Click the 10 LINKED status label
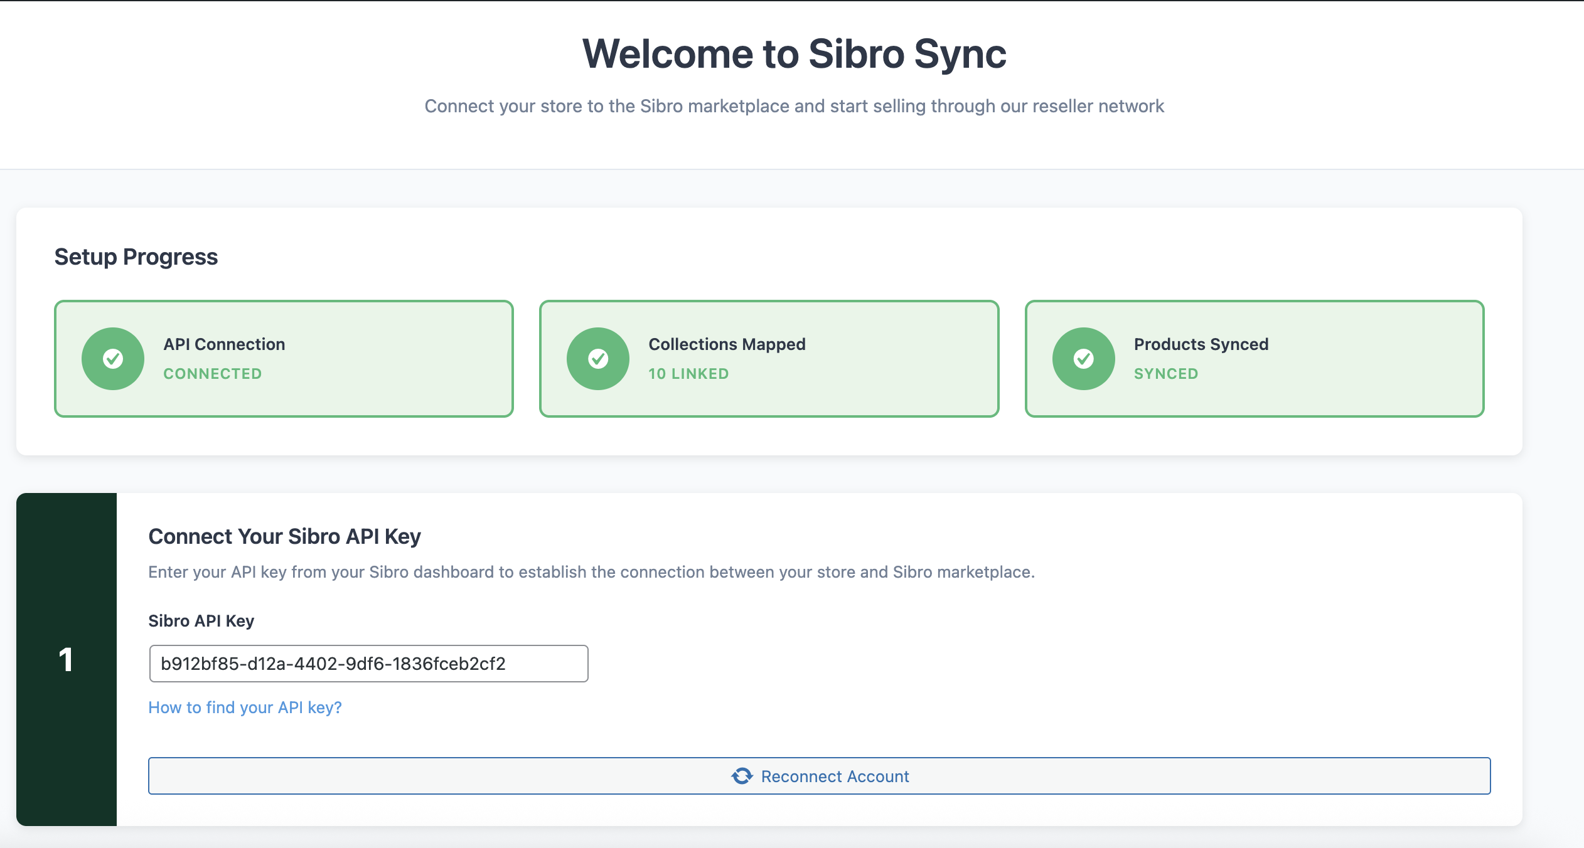The height and width of the screenshot is (848, 1584). 688,374
